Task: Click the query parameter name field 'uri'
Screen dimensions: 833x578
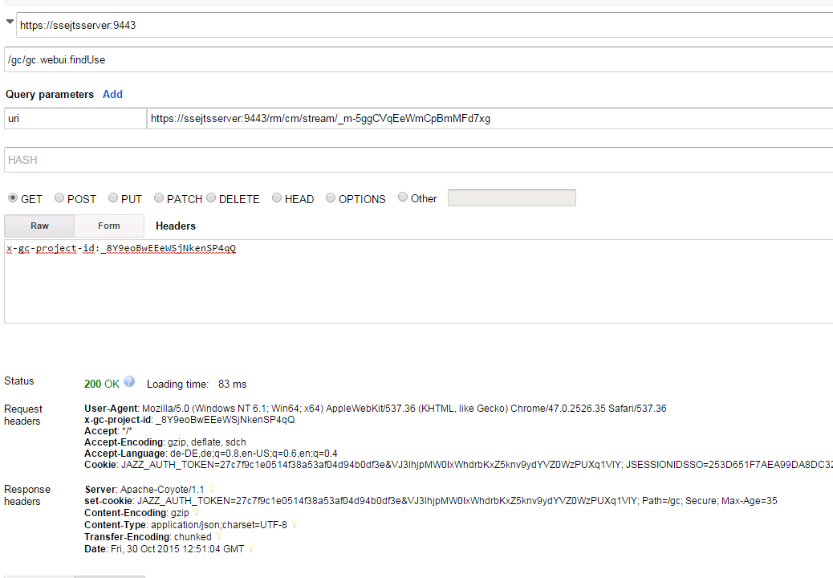Action: pyautogui.click(x=75, y=119)
